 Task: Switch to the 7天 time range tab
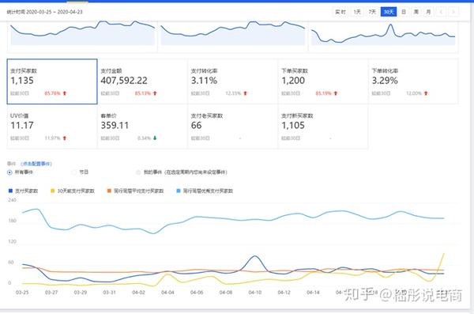372,12
